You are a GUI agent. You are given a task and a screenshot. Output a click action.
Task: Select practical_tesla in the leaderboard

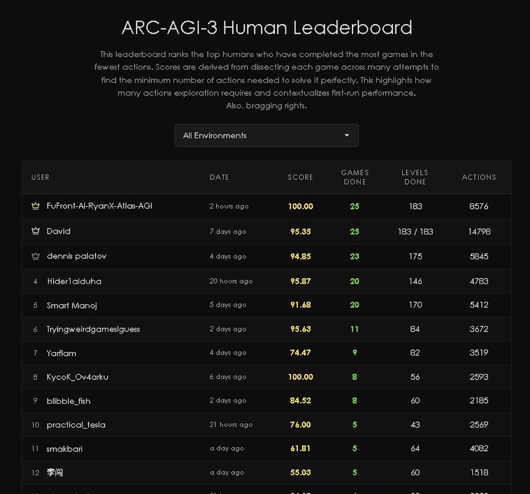point(76,425)
